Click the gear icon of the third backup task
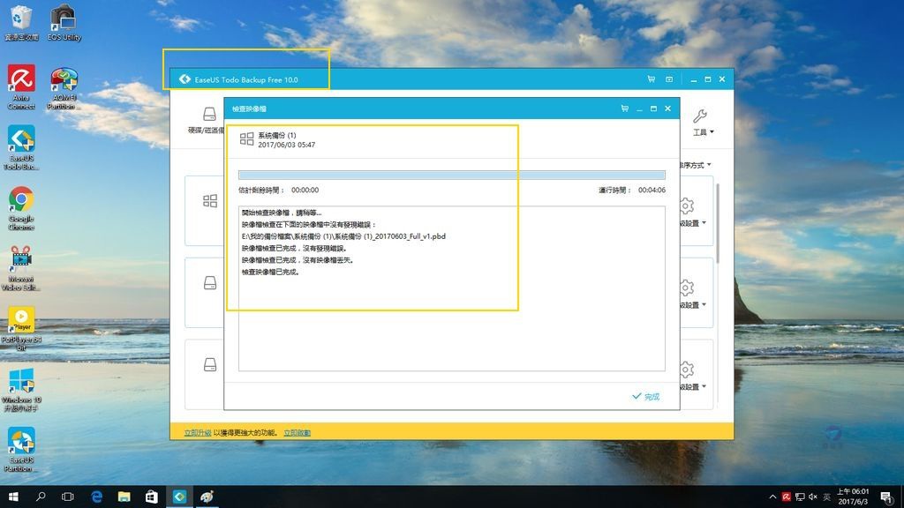Viewport: 904px width, 508px height. point(686,370)
